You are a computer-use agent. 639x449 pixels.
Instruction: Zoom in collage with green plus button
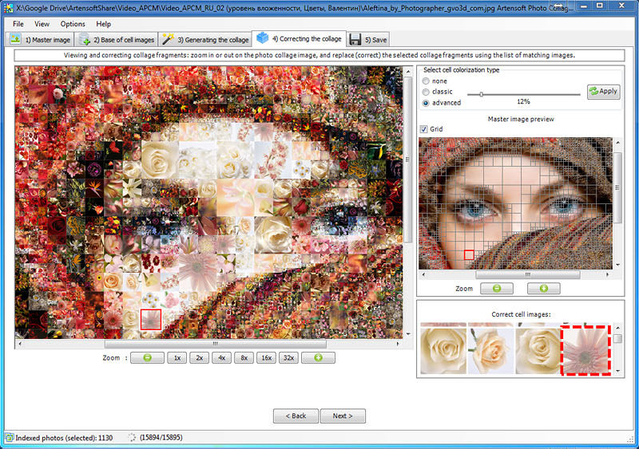pos(318,358)
